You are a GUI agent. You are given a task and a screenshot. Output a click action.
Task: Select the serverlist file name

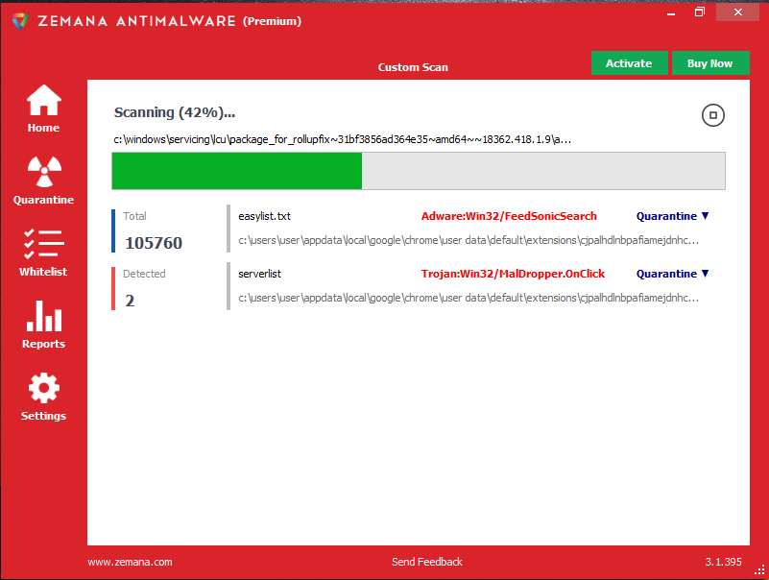pos(259,274)
